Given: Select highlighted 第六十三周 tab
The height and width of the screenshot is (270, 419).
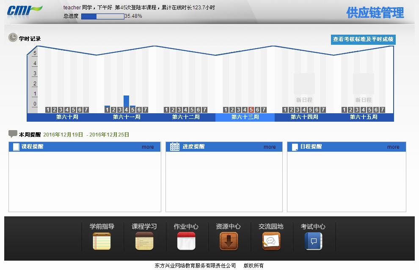Looking at the screenshot, I should point(245,117).
